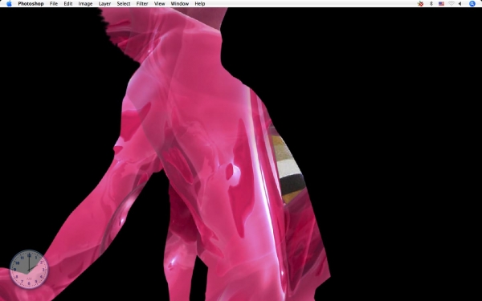Open the Apple menu

click(x=9, y=4)
